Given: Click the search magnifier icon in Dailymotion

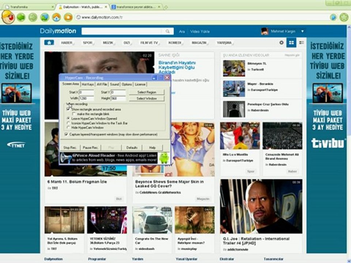Looking at the screenshot, I should [x=167, y=31].
